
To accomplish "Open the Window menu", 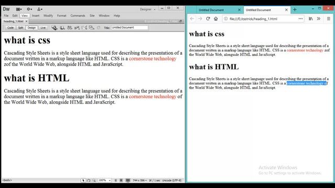I will (104, 16).
